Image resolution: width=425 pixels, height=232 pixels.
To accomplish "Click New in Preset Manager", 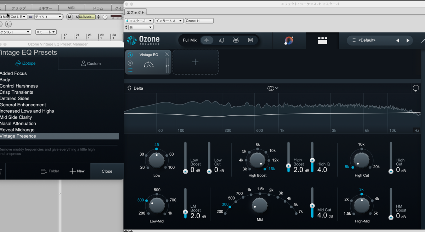I will [x=77, y=171].
